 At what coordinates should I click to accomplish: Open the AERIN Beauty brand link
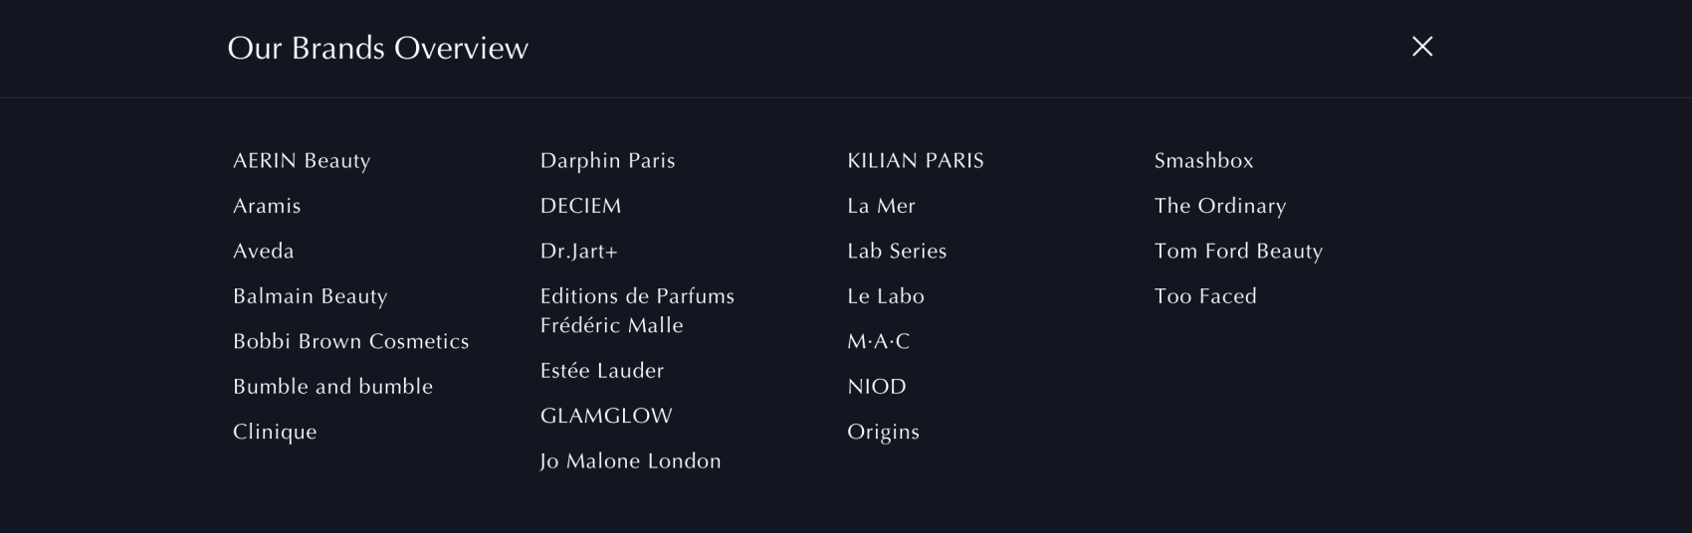tap(302, 161)
